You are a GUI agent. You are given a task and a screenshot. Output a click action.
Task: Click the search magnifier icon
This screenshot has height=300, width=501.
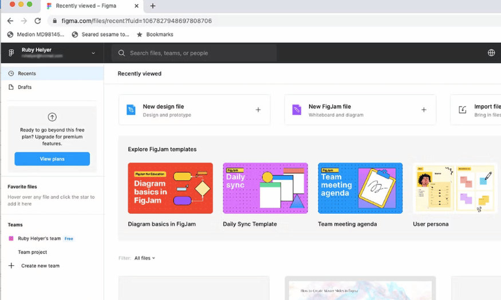[x=121, y=53]
